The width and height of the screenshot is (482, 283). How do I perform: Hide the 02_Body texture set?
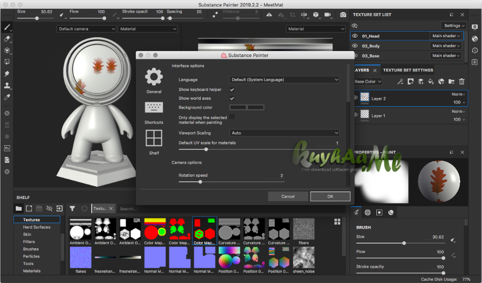click(355, 45)
